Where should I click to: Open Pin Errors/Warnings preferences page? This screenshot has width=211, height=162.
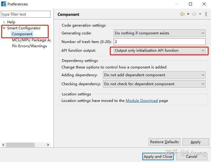coord(29,46)
